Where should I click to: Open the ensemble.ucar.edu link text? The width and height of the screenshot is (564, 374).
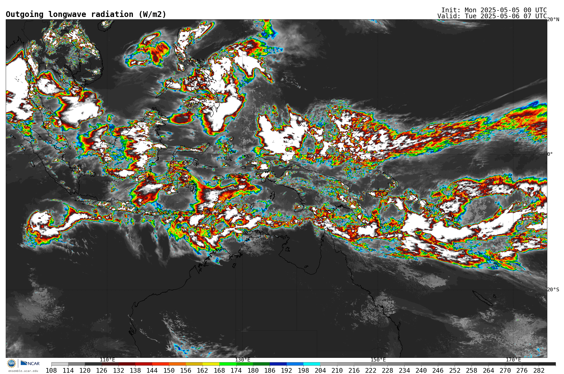click(x=23, y=371)
